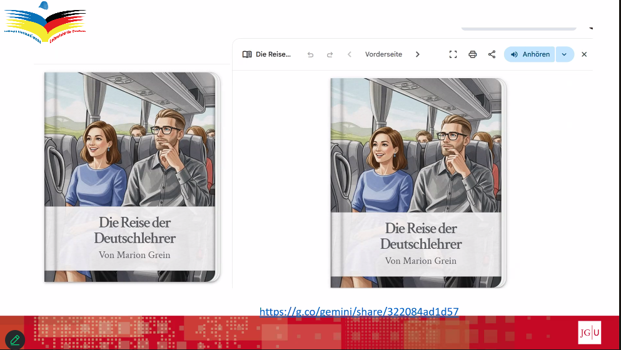Click the green pen annotation icon

click(15, 340)
